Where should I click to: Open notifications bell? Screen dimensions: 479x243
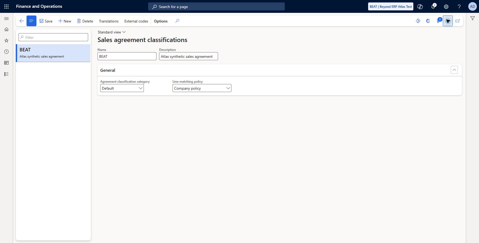433,6
